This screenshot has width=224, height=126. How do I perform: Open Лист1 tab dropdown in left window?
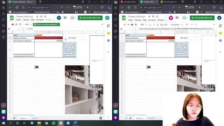click(27, 118)
